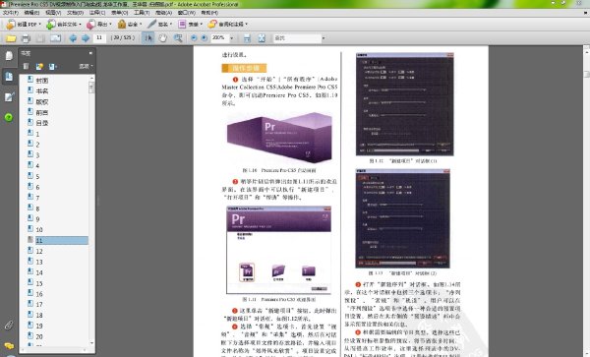Image resolution: width=590 pixels, height=357 pixels.
Task: Open the Find box dropdown arrow
Action: tap(324, 38)
